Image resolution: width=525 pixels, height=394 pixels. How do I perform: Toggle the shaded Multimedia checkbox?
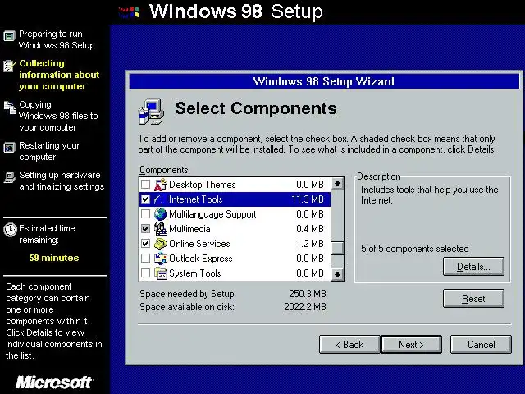(146, 229)
